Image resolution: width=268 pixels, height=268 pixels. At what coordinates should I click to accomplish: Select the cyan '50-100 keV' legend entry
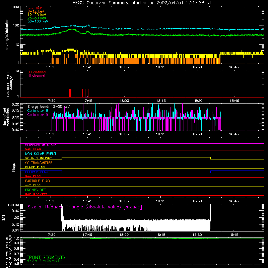(x=38, y=21)
